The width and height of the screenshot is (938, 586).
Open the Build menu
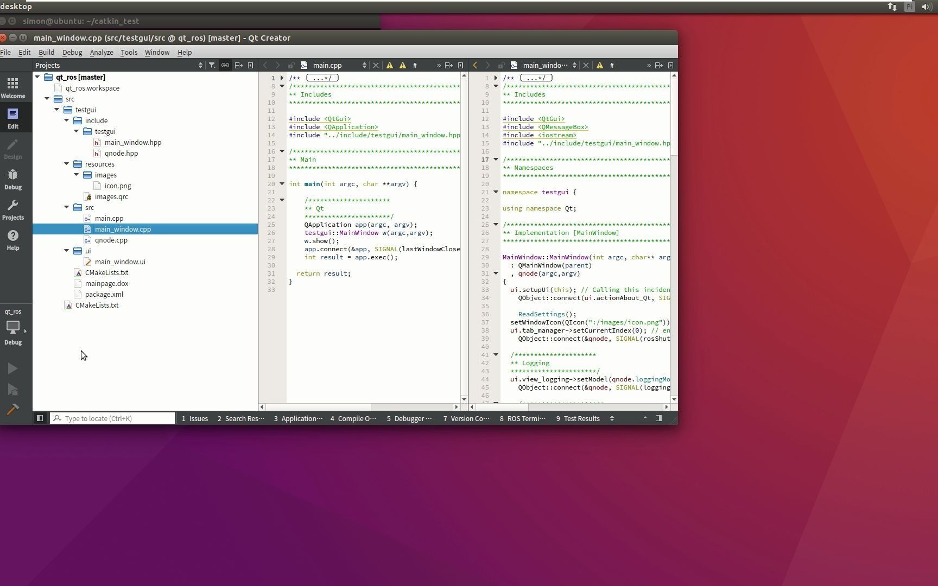(x=46, y=52)
